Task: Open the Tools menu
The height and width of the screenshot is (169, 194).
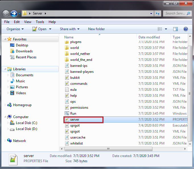Action: [40, 22]
